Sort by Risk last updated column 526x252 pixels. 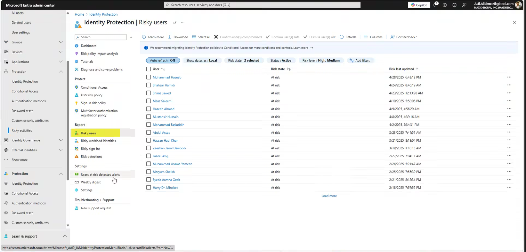point(403,69)
